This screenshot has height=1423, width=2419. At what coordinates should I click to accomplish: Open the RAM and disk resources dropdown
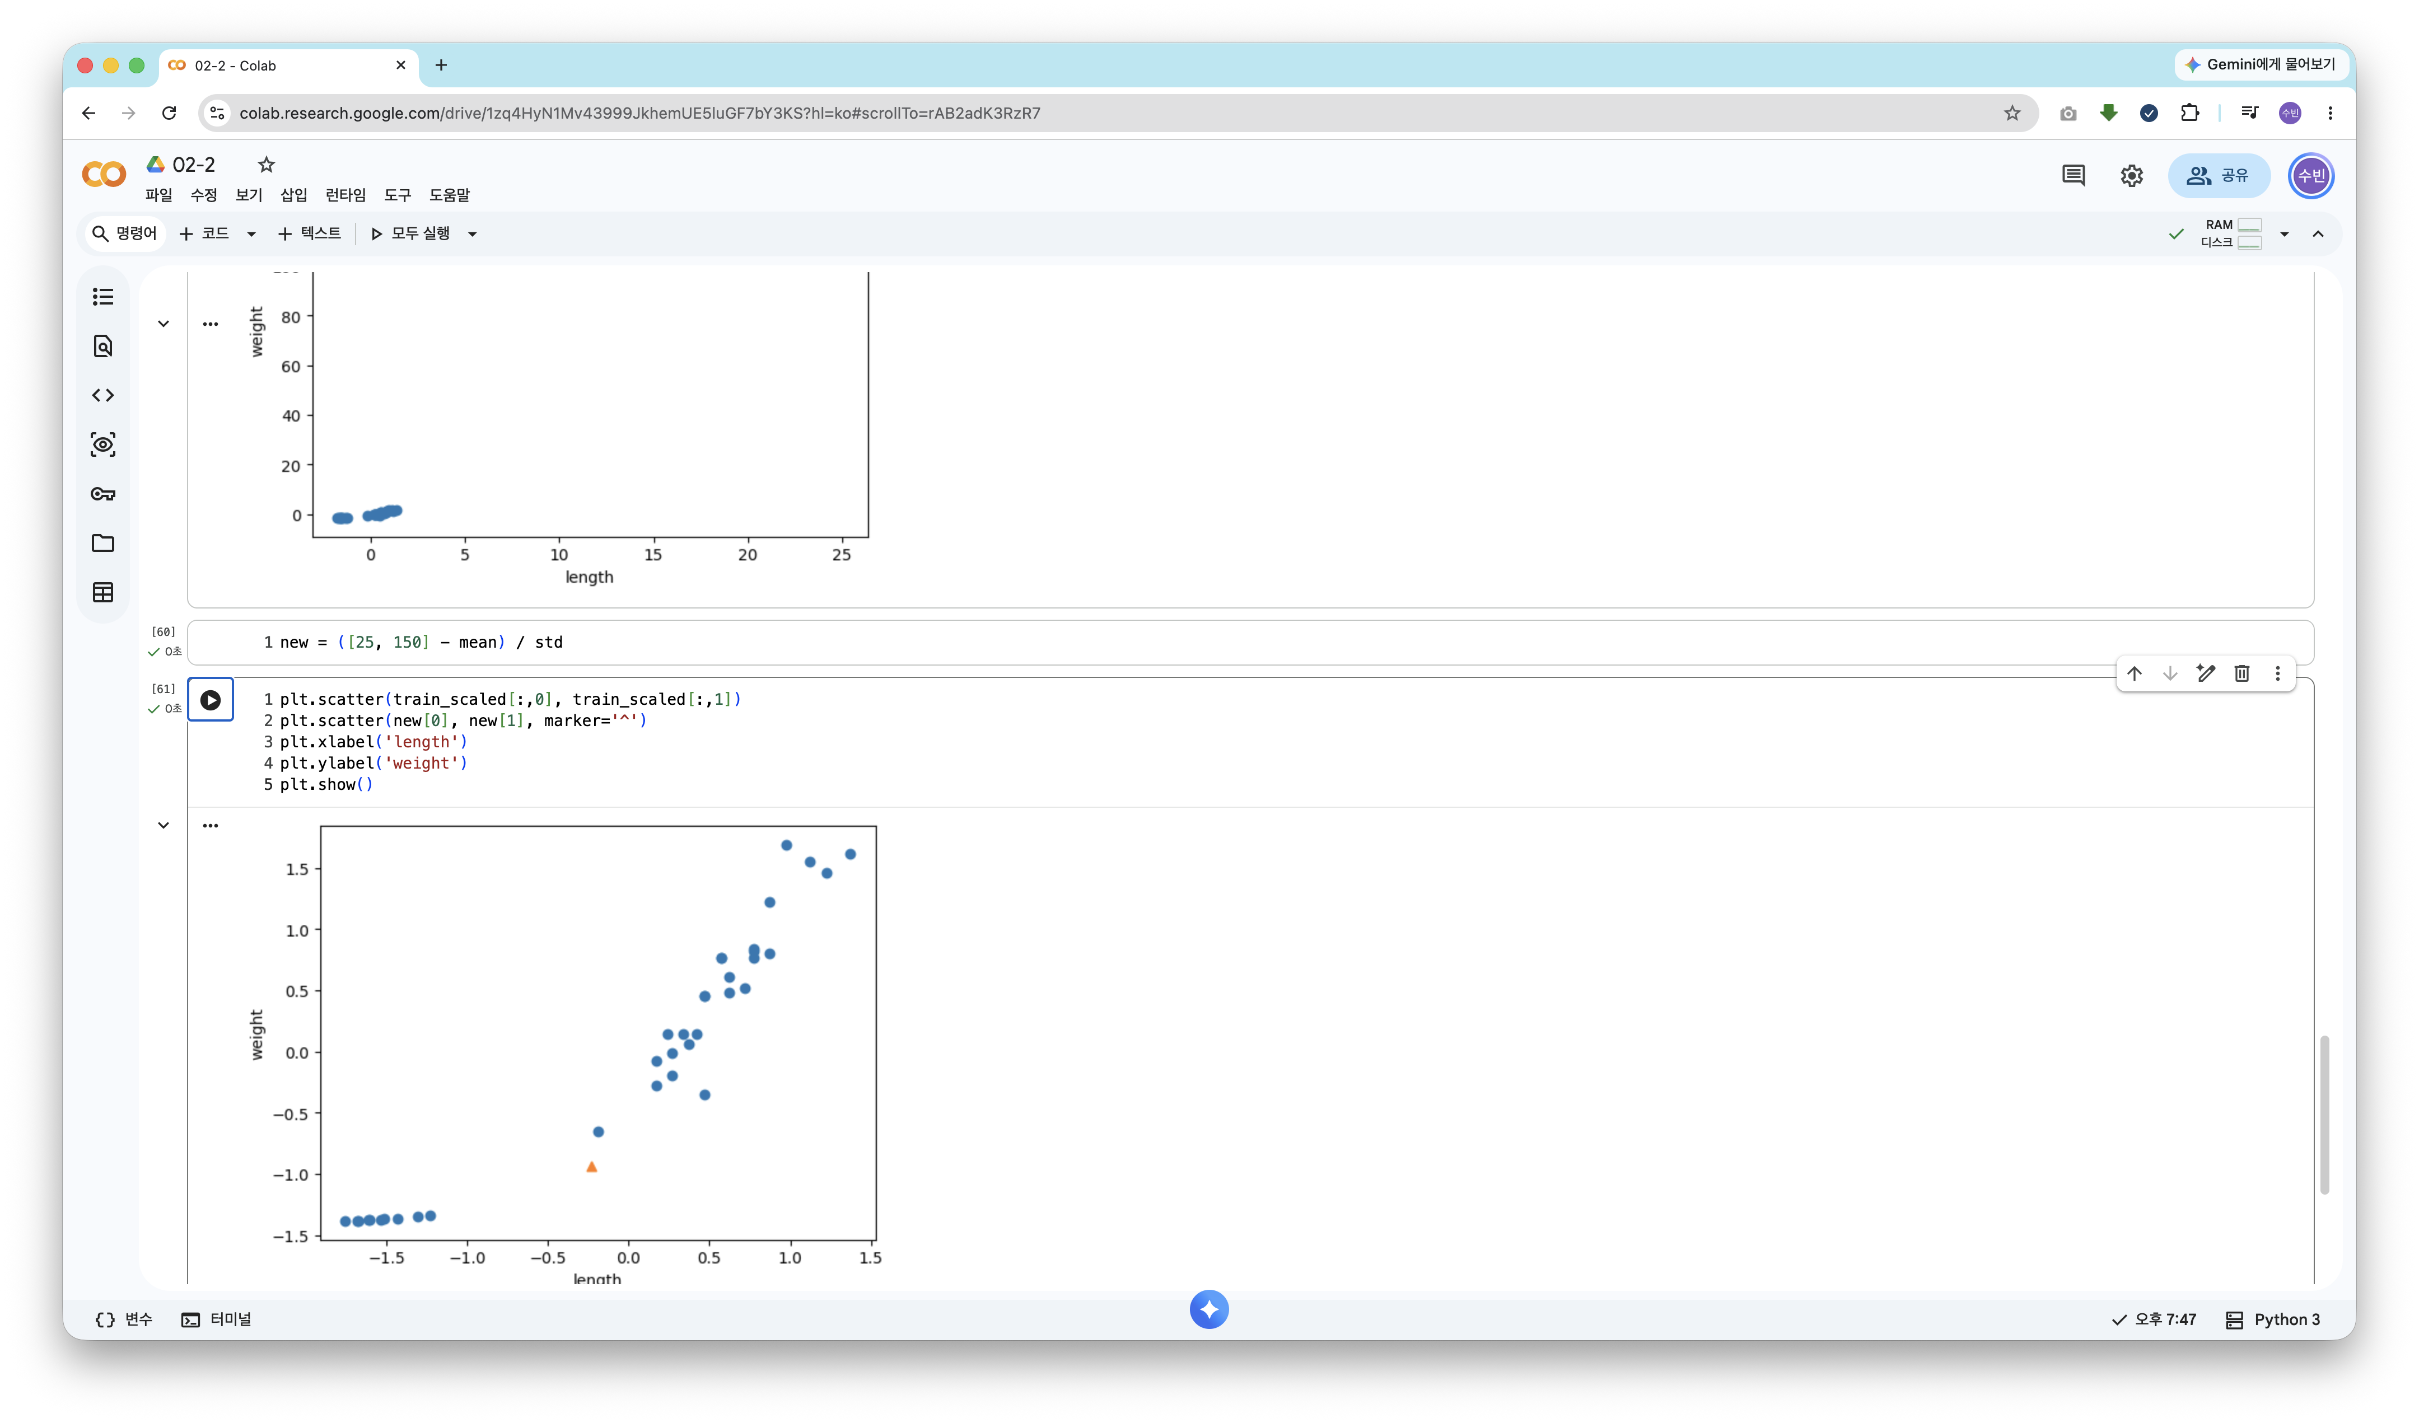click(x=2285, y=234)
